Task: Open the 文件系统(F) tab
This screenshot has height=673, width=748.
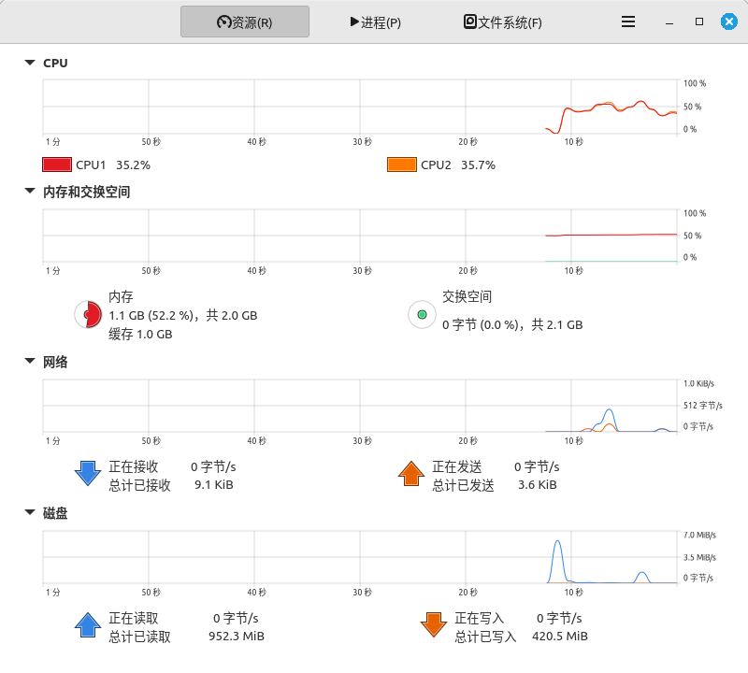Action: tap(502, 21)
